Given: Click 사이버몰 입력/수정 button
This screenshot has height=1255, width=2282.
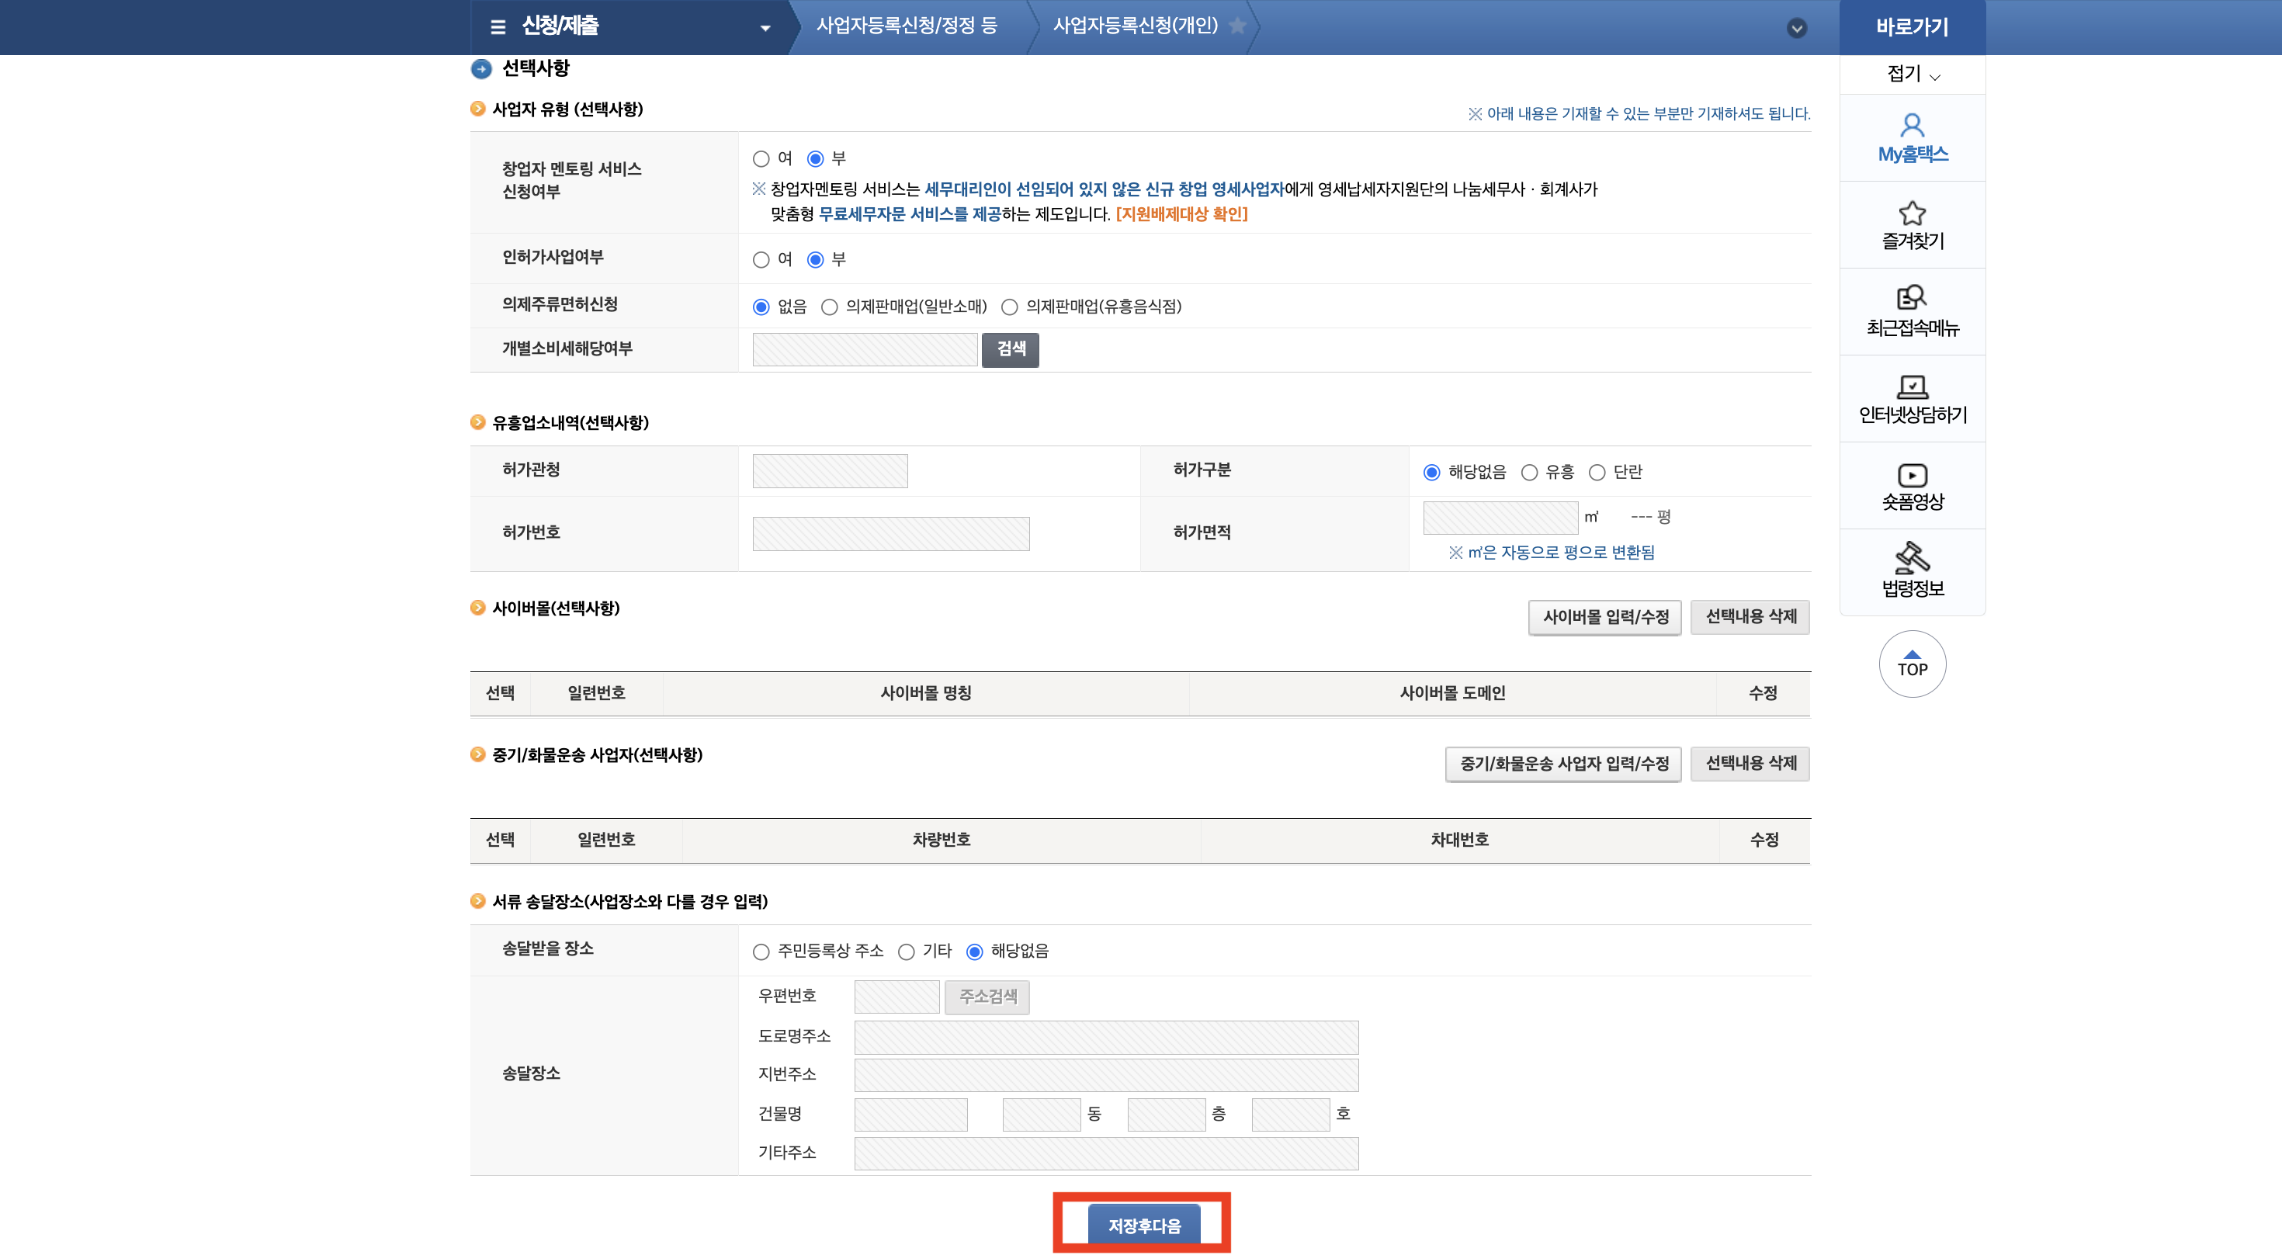Looking at the screenshot, I should click(x=1604, y=616).
